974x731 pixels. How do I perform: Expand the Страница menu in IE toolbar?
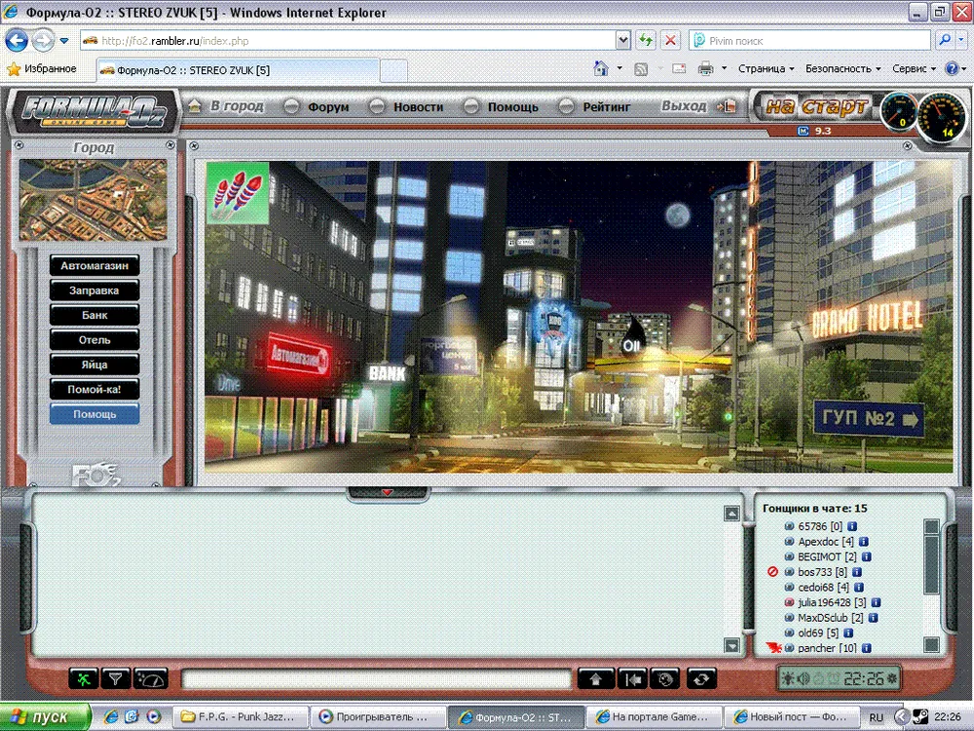click(x=766, y=69)
